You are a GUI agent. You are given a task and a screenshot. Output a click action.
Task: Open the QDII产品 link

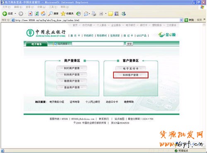(x=142, y=35)
